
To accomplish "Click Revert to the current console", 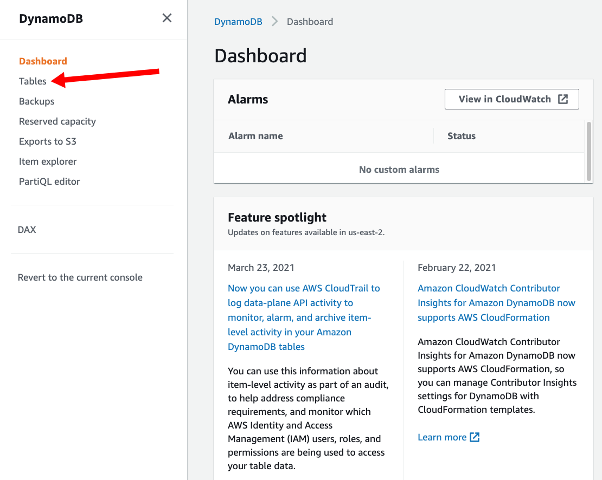I will click(x=80, y=277).
